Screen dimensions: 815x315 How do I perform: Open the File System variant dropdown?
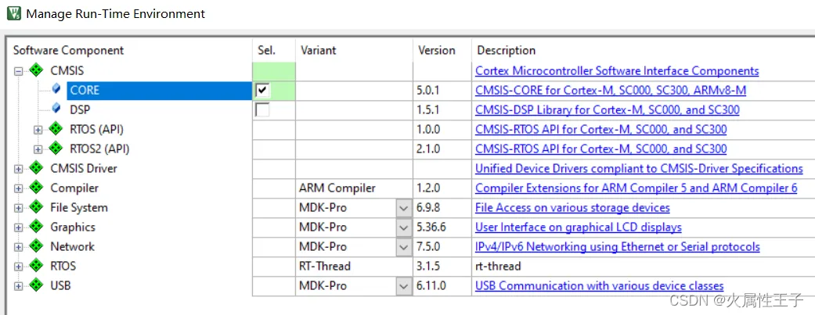(x=404, y=208)
